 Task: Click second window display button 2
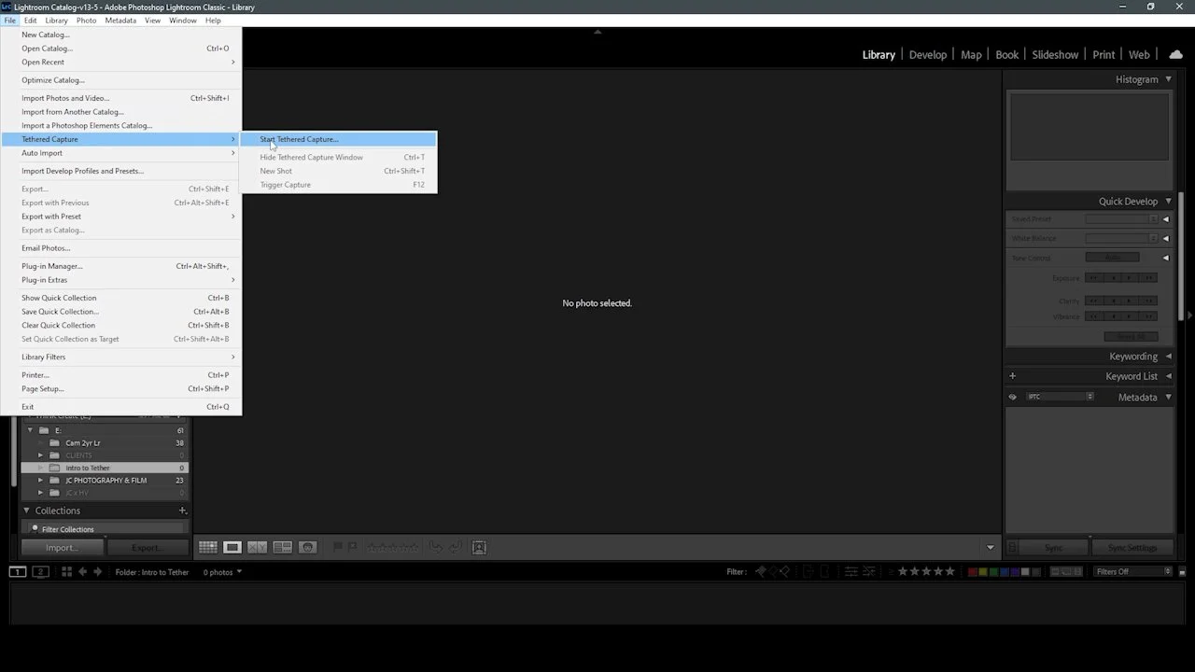click(x=40, y=572)
